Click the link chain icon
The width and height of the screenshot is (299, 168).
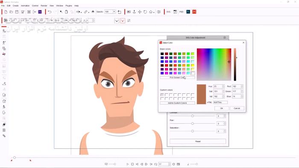(x=86, y=12)
